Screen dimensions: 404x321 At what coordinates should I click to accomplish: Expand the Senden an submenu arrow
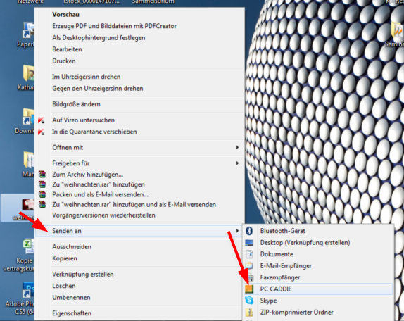pos(237,231)
